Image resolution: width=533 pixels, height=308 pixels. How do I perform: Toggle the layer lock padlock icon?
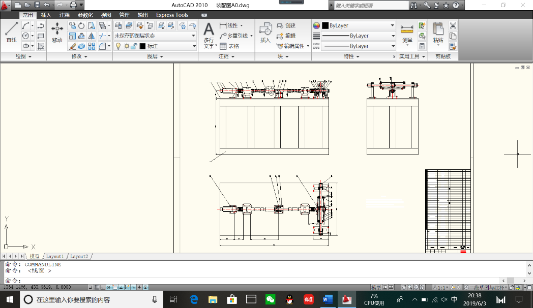(134, 46)
